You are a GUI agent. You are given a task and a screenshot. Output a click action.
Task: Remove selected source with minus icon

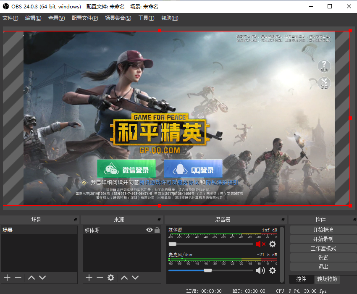pos(100,278)
